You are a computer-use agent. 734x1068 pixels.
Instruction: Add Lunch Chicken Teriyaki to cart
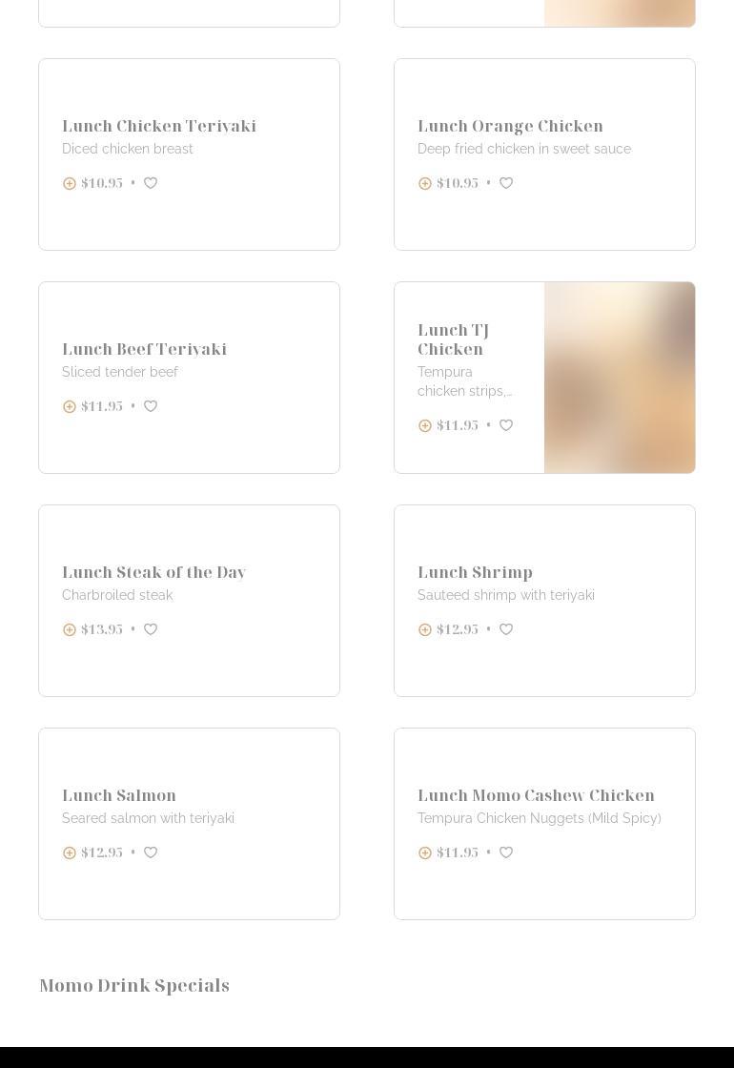70,183
